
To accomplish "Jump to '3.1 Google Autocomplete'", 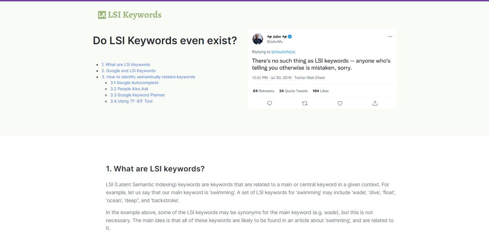I will click(x=134, y=83).
